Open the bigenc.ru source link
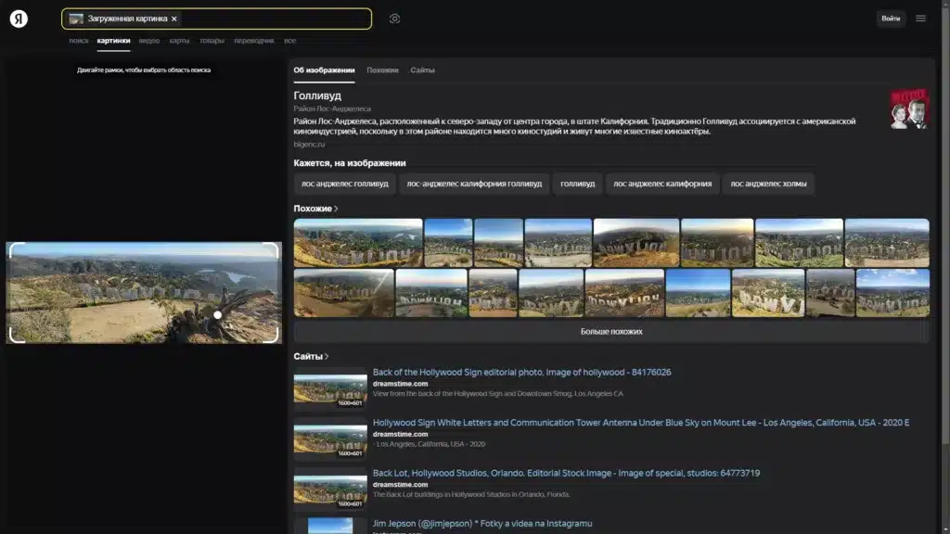Viewport: 950px width, 534px height. click(x=309, y=144)
